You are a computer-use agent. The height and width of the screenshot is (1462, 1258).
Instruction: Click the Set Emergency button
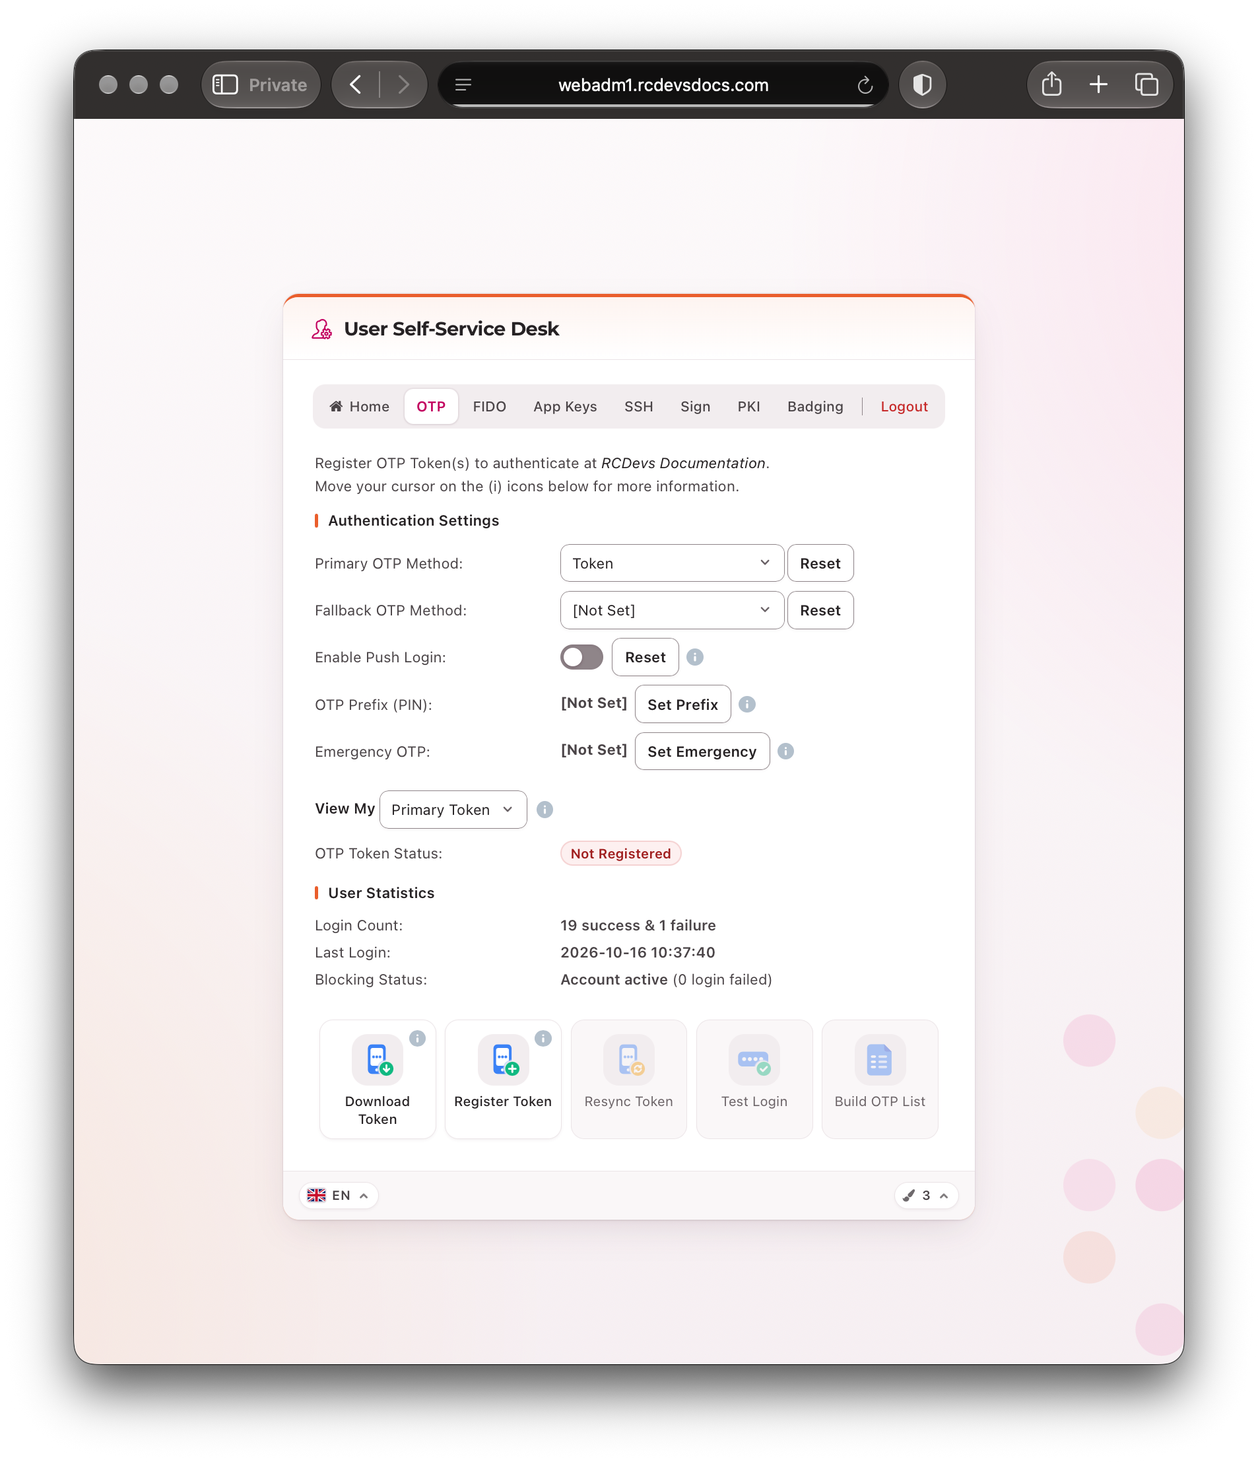pyautogui.click(x=702, y=751)
